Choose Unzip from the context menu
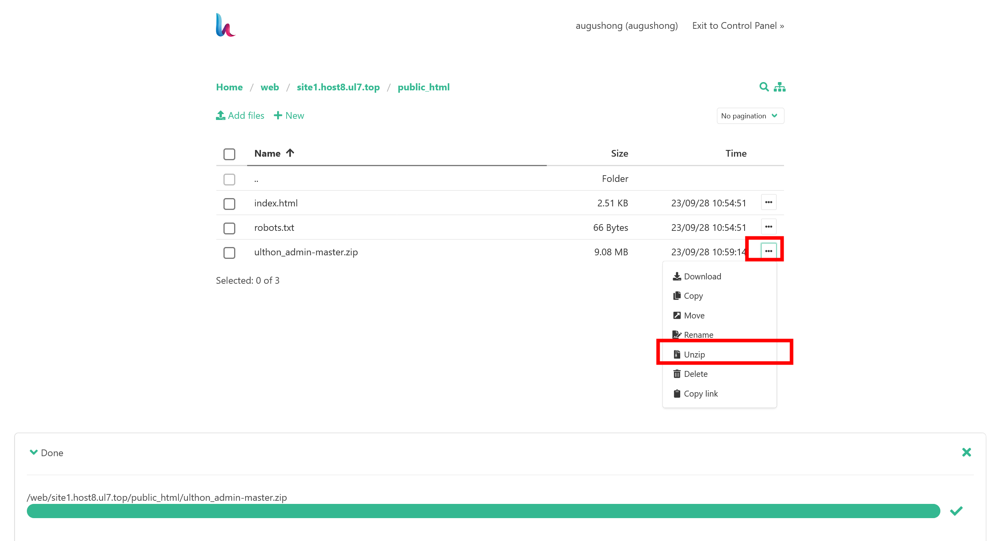Image resolution: width=1000 pixels, height=541 pixels. tap(694, 354)
